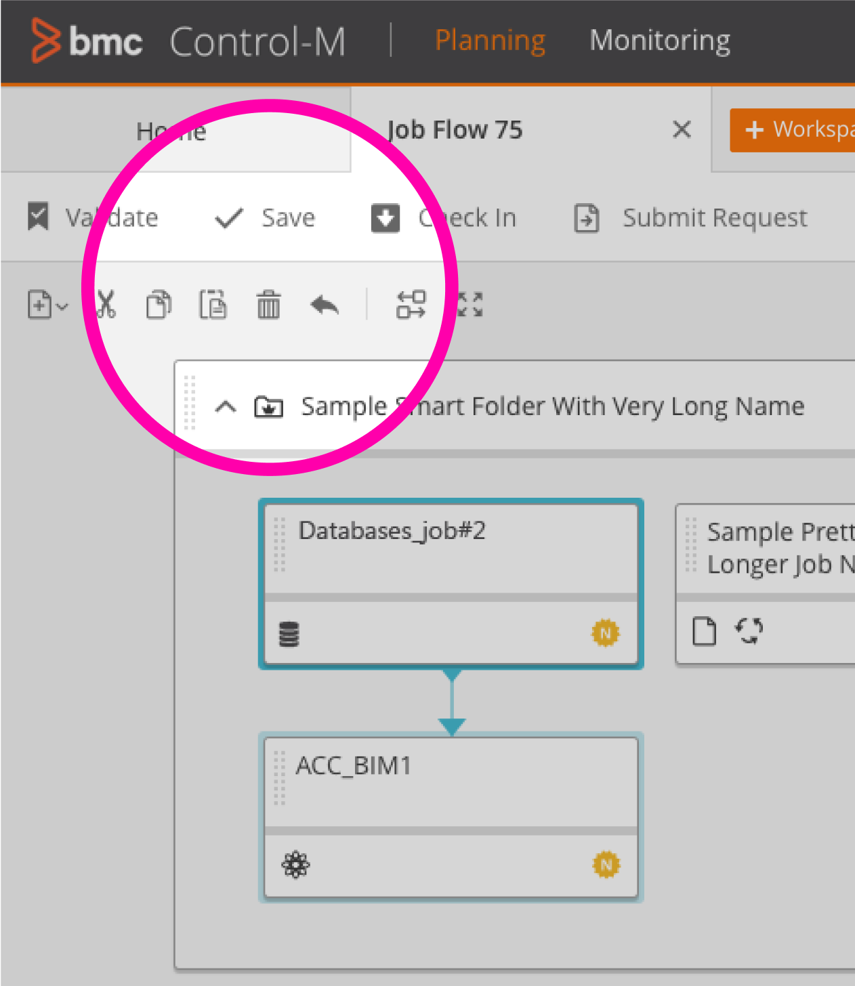Click the Submit Request document icon
This screenshot has height=986, width=855.
(587, 218)
